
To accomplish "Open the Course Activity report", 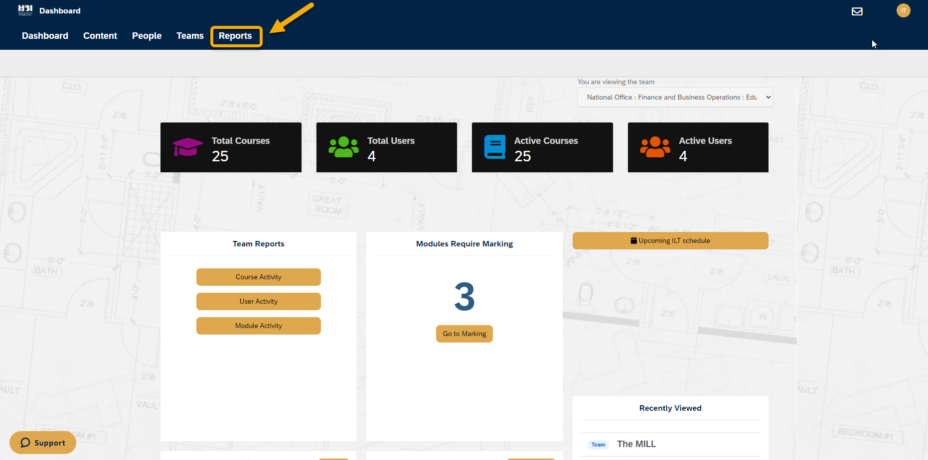I will [x=258, y=277].
